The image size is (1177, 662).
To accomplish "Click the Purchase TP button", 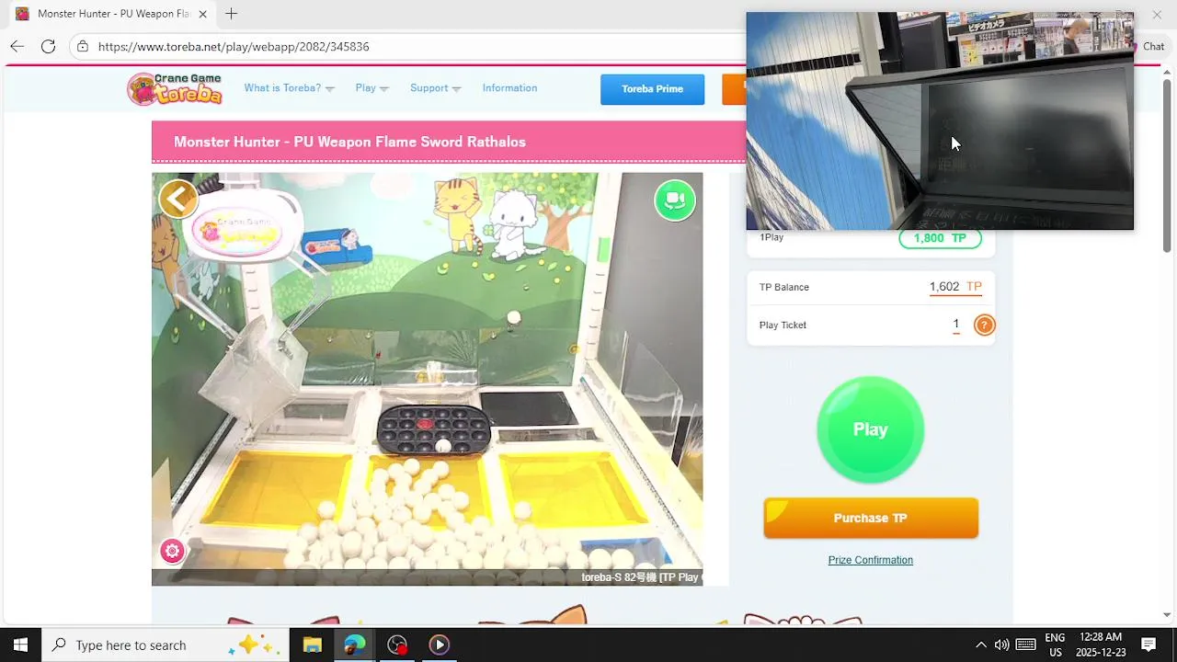I will pyautogui.click(x=870, y=518).
